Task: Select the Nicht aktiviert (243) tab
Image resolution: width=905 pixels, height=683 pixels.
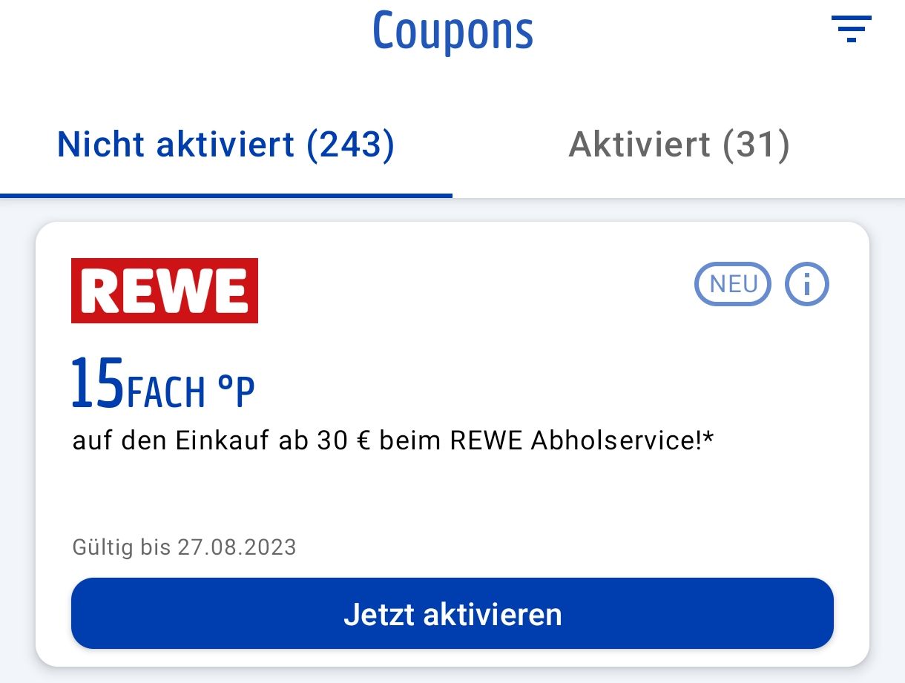Action: [226, 145]
